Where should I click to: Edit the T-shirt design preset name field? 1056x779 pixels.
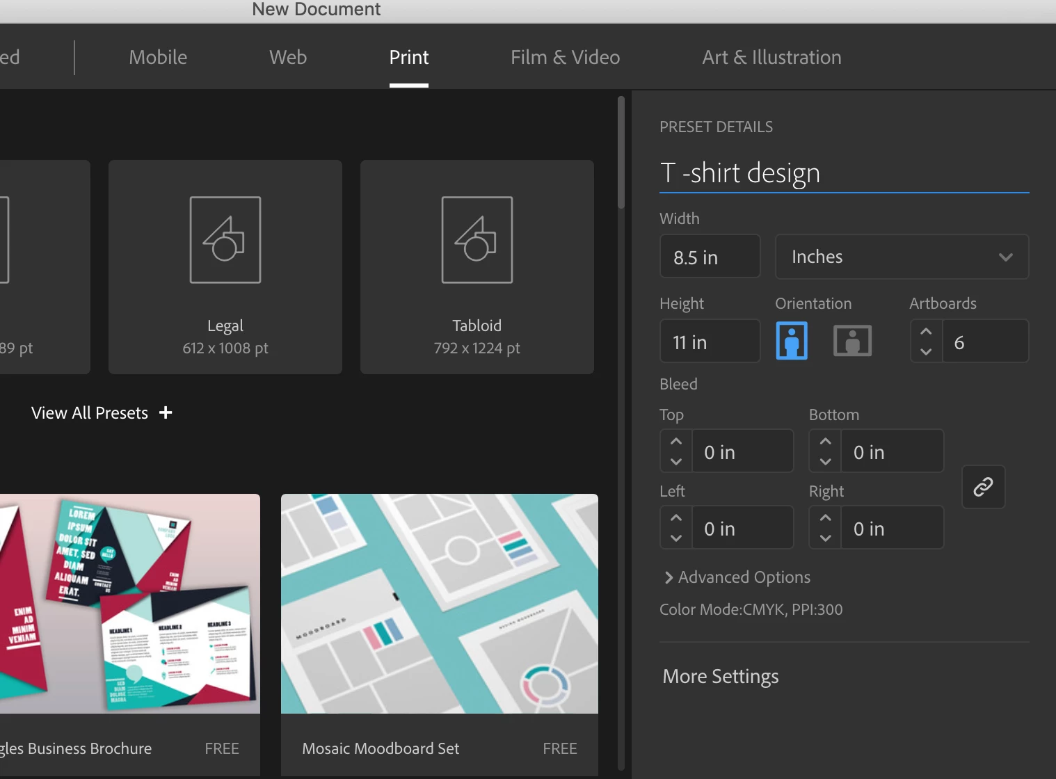[844, 173]
